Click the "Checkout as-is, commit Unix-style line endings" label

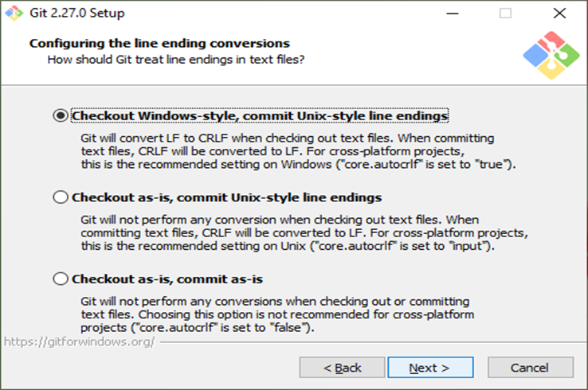click(227, 197)
